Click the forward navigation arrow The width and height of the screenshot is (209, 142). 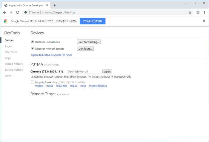11,13
